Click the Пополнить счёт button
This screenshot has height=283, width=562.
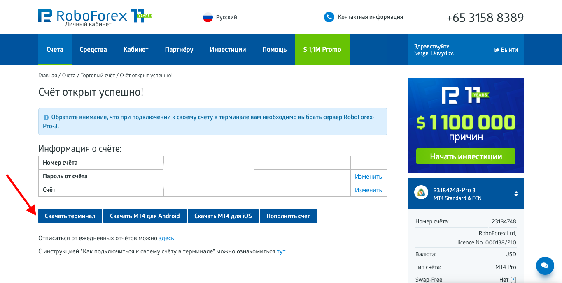288,216
